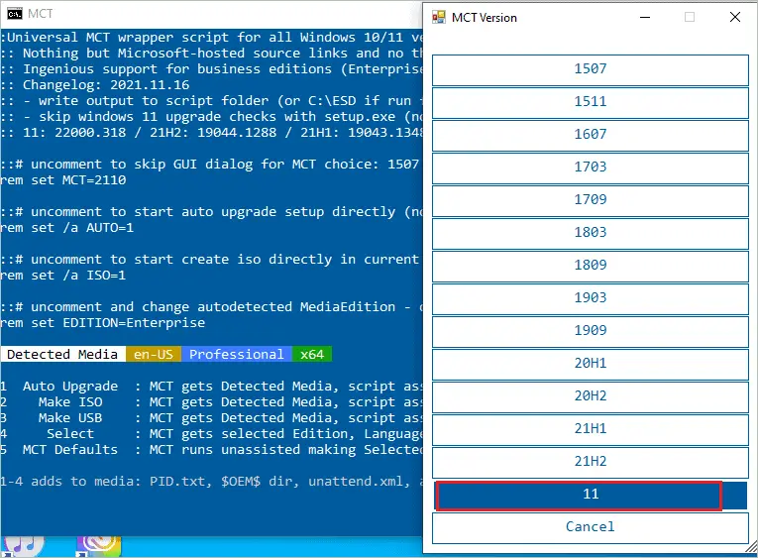This screenshot has width=758, height=558.
Task: Minimize the MCT Version window
Action: (x=645, y=18)
